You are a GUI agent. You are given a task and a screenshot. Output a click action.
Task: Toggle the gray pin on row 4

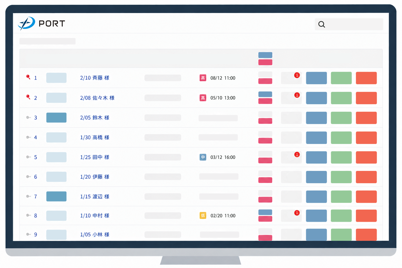29,137
